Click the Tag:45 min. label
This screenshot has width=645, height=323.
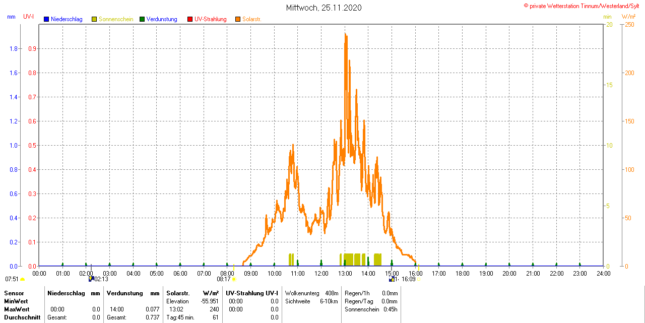pos(180,317)
